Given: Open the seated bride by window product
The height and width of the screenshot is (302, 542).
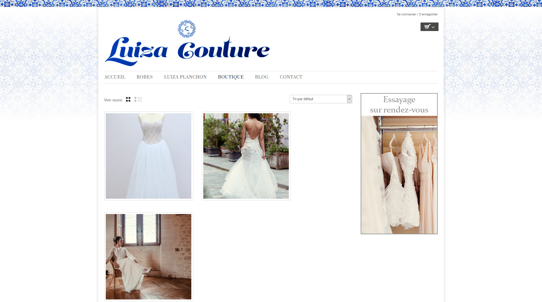Looking at the screenshot, I should tap(149, 256).
